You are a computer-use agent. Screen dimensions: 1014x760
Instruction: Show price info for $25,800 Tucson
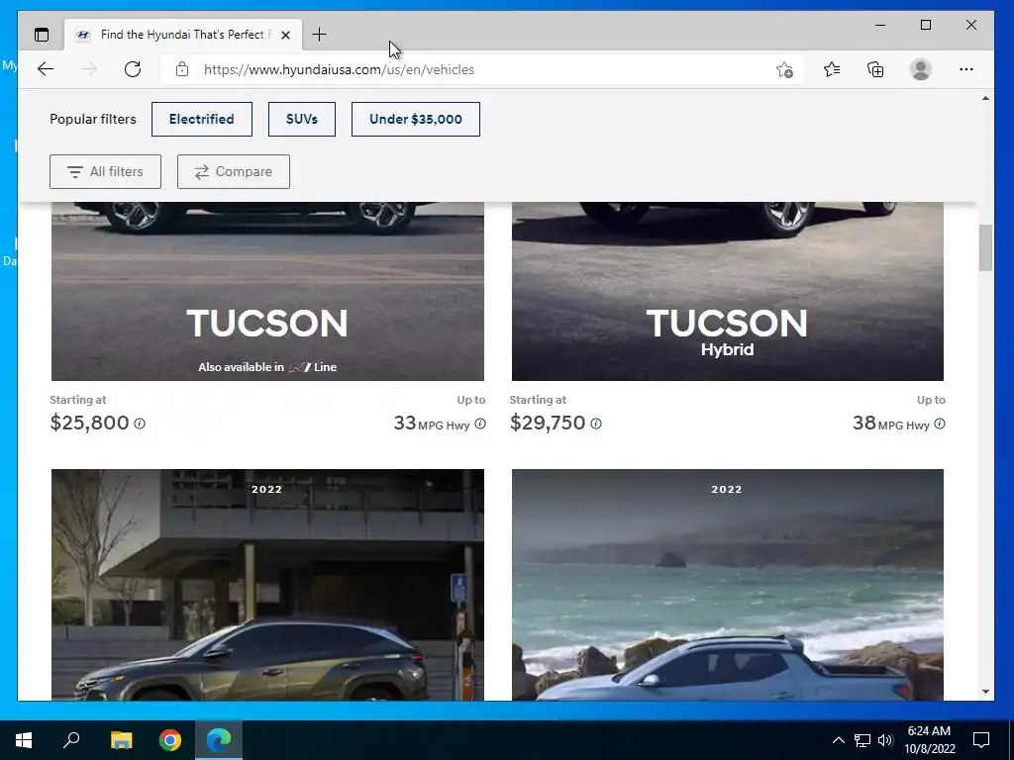coord(140,424)
